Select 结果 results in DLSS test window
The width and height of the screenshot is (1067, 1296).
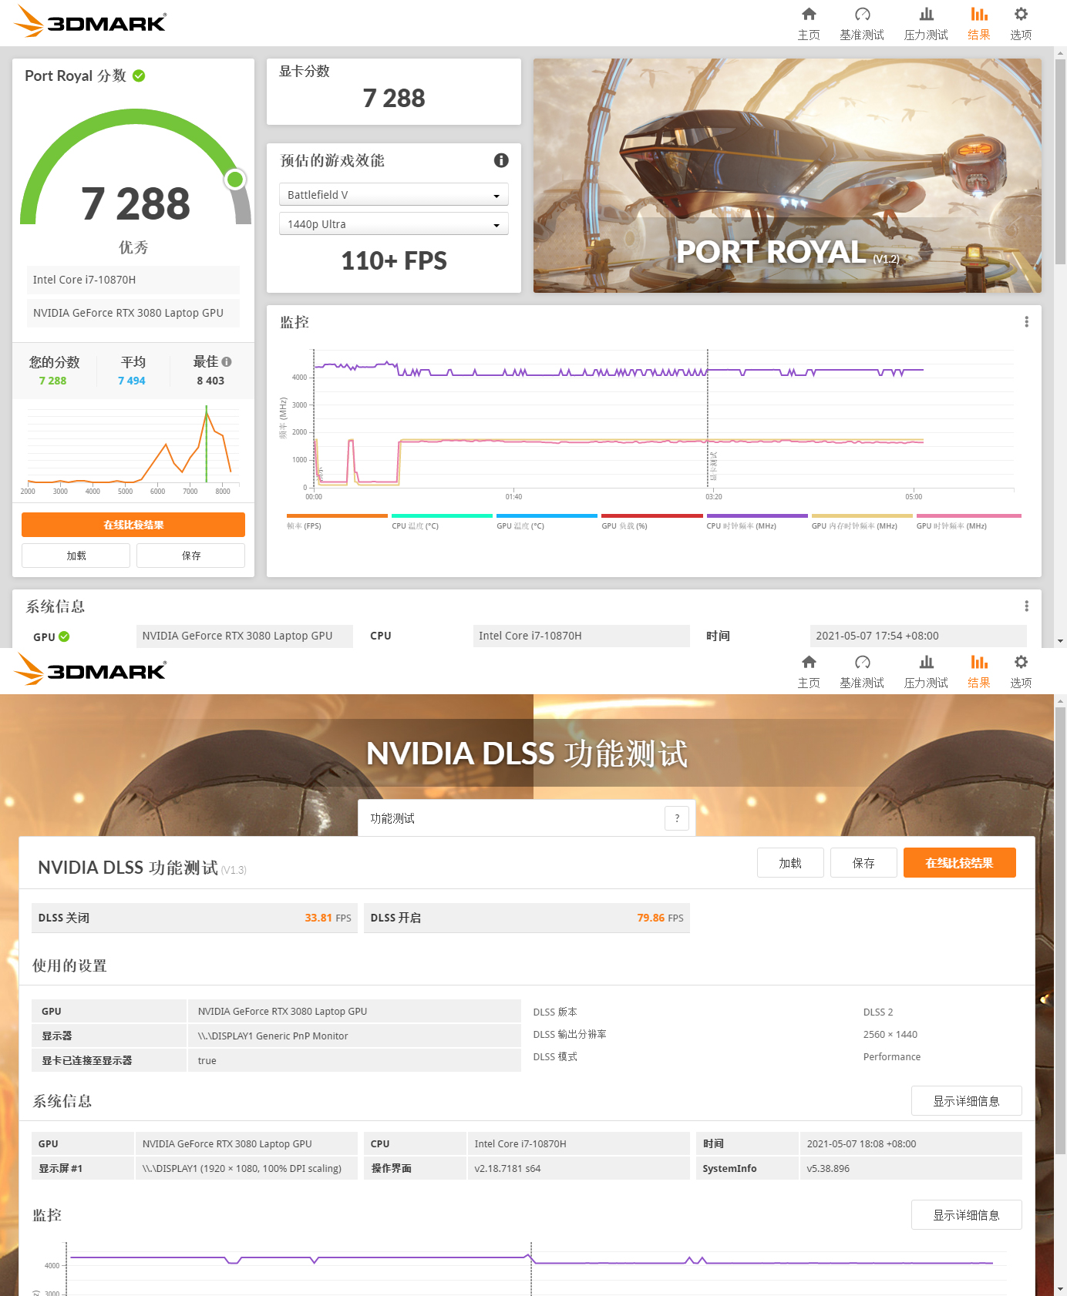(x=979, y=671)
